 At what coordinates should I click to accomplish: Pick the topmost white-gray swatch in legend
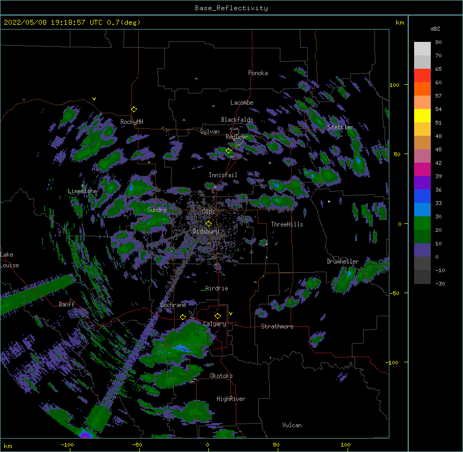pos(422,49)
